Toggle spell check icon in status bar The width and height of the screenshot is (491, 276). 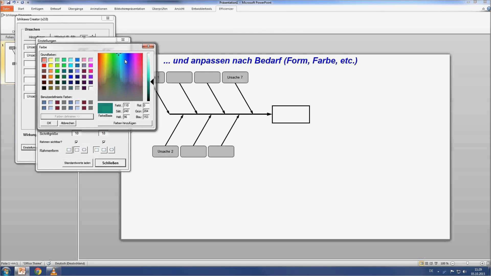pyautogui.click(x=49, y=263)
